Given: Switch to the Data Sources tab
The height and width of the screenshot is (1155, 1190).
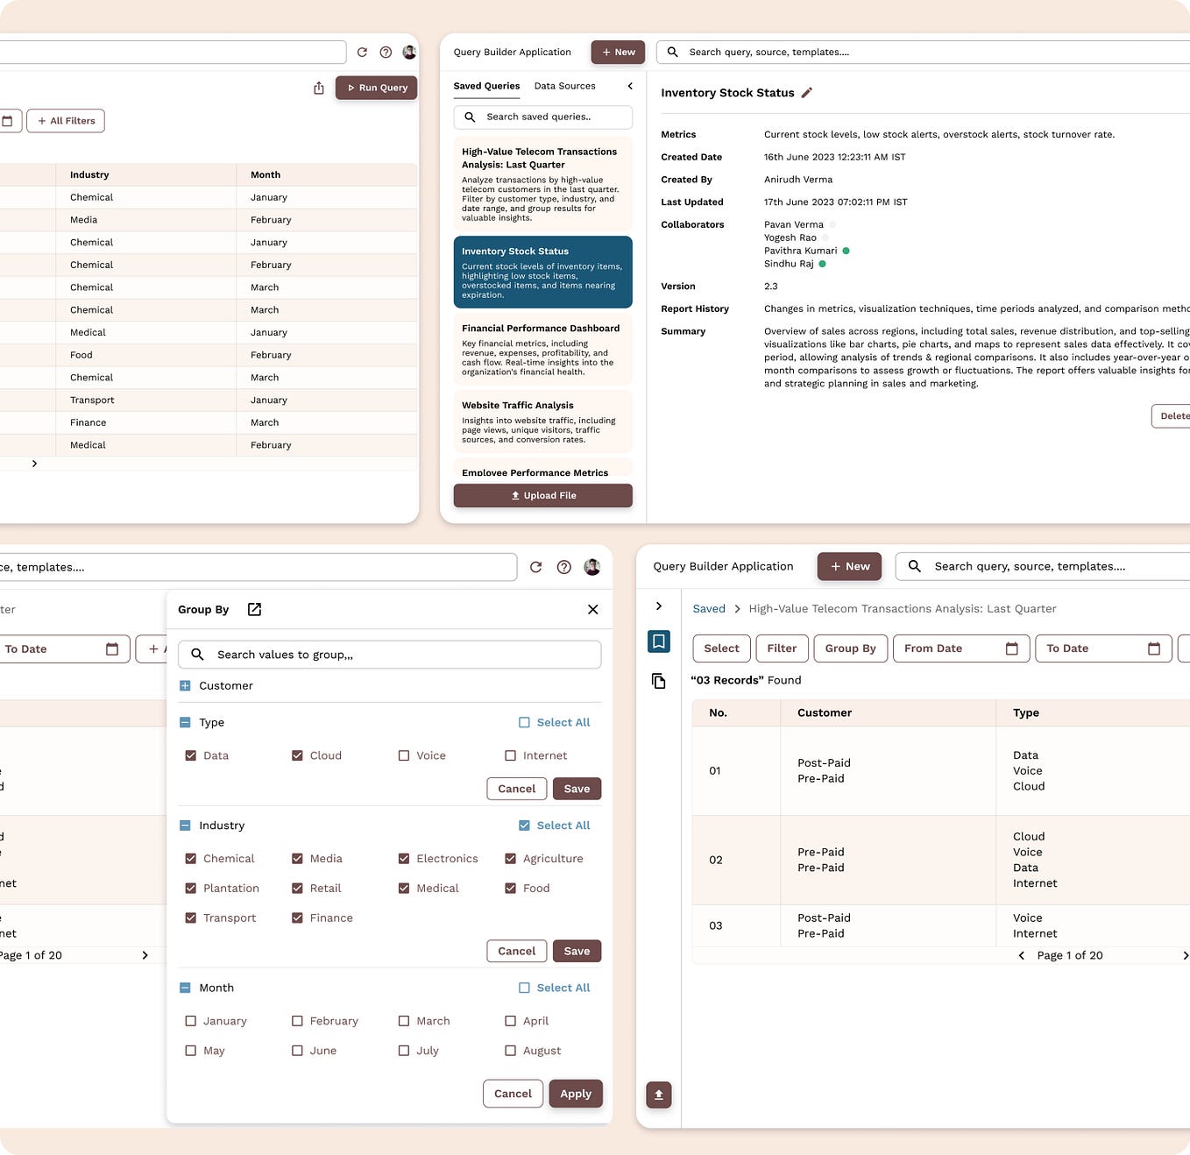Looking at the screenshot, I should pyautogui.click(x=564, y=86).
